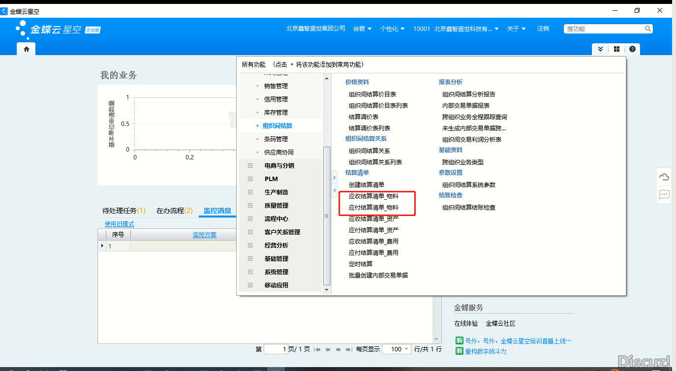This screenshot has width=676, height=371.
Task: Open 组织间结算系统参数
Action: coord(469,185)
